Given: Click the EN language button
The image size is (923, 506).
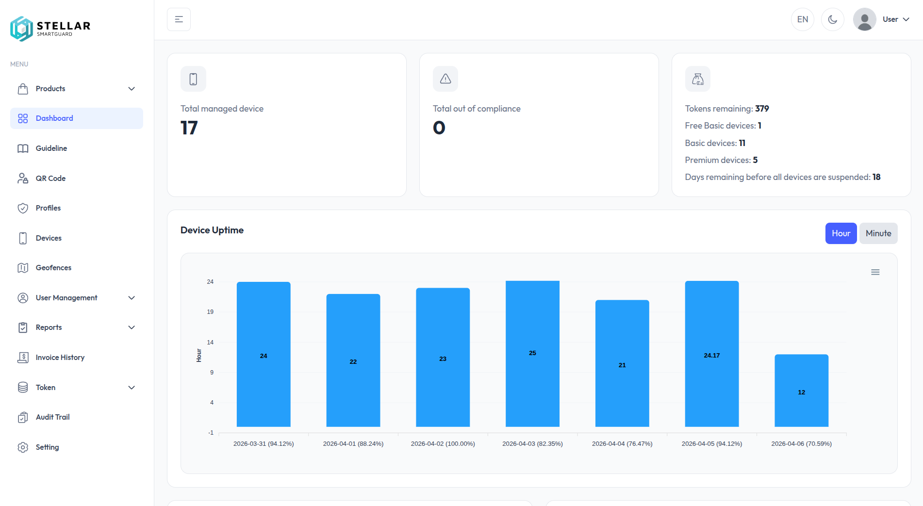Looking at the screenshot, I should click(802, 19).
